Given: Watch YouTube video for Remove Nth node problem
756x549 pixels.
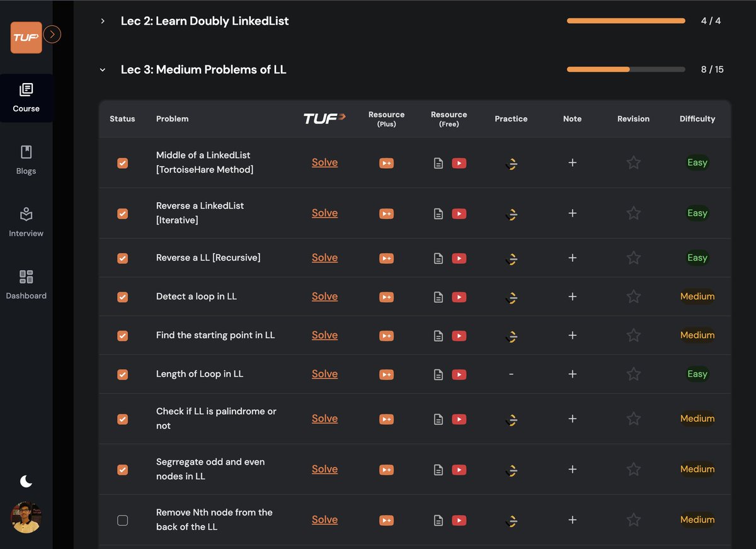Looking at the screenshot, I should click(x=459, y=520).
